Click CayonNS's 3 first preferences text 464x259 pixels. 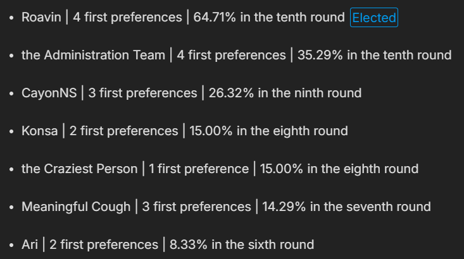pyautogui.click(x=142, y=93)
